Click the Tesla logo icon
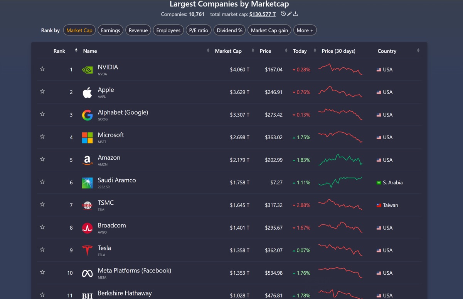Viewport: 463px width, 299px height. tap(88, 251)
